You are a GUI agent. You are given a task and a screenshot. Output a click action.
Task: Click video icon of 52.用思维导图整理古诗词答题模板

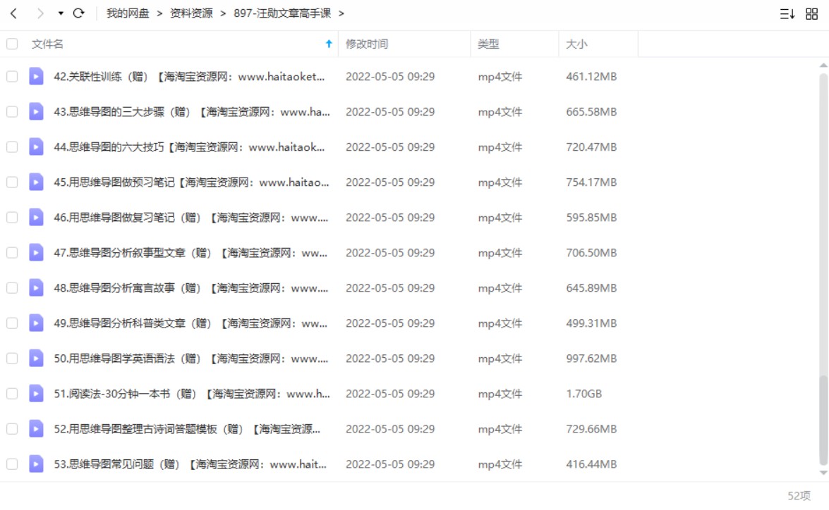pos(36,429)
